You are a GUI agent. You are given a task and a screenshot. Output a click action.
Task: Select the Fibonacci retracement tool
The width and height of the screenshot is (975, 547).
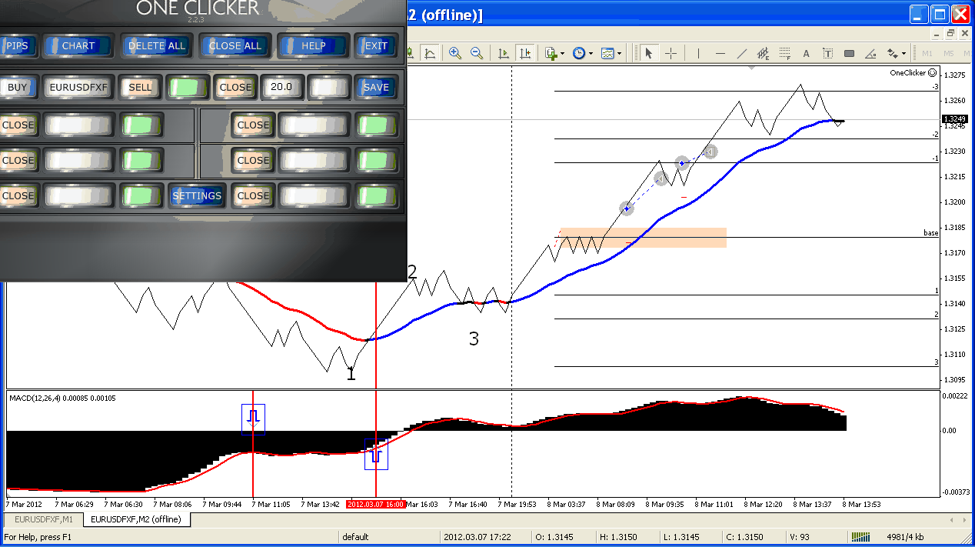point(784,53)
